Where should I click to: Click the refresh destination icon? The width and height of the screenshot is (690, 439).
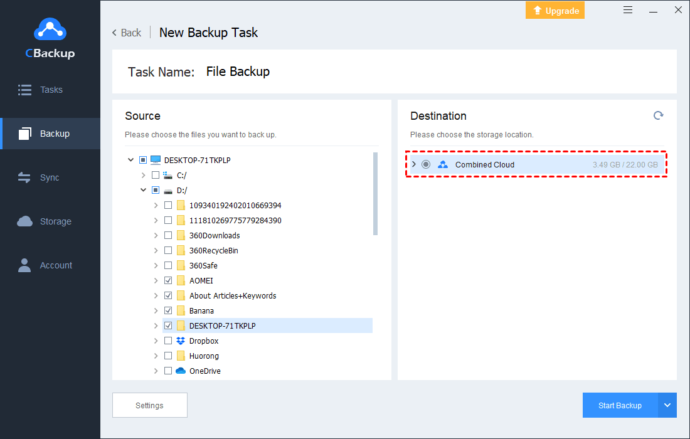pos(658,115)
